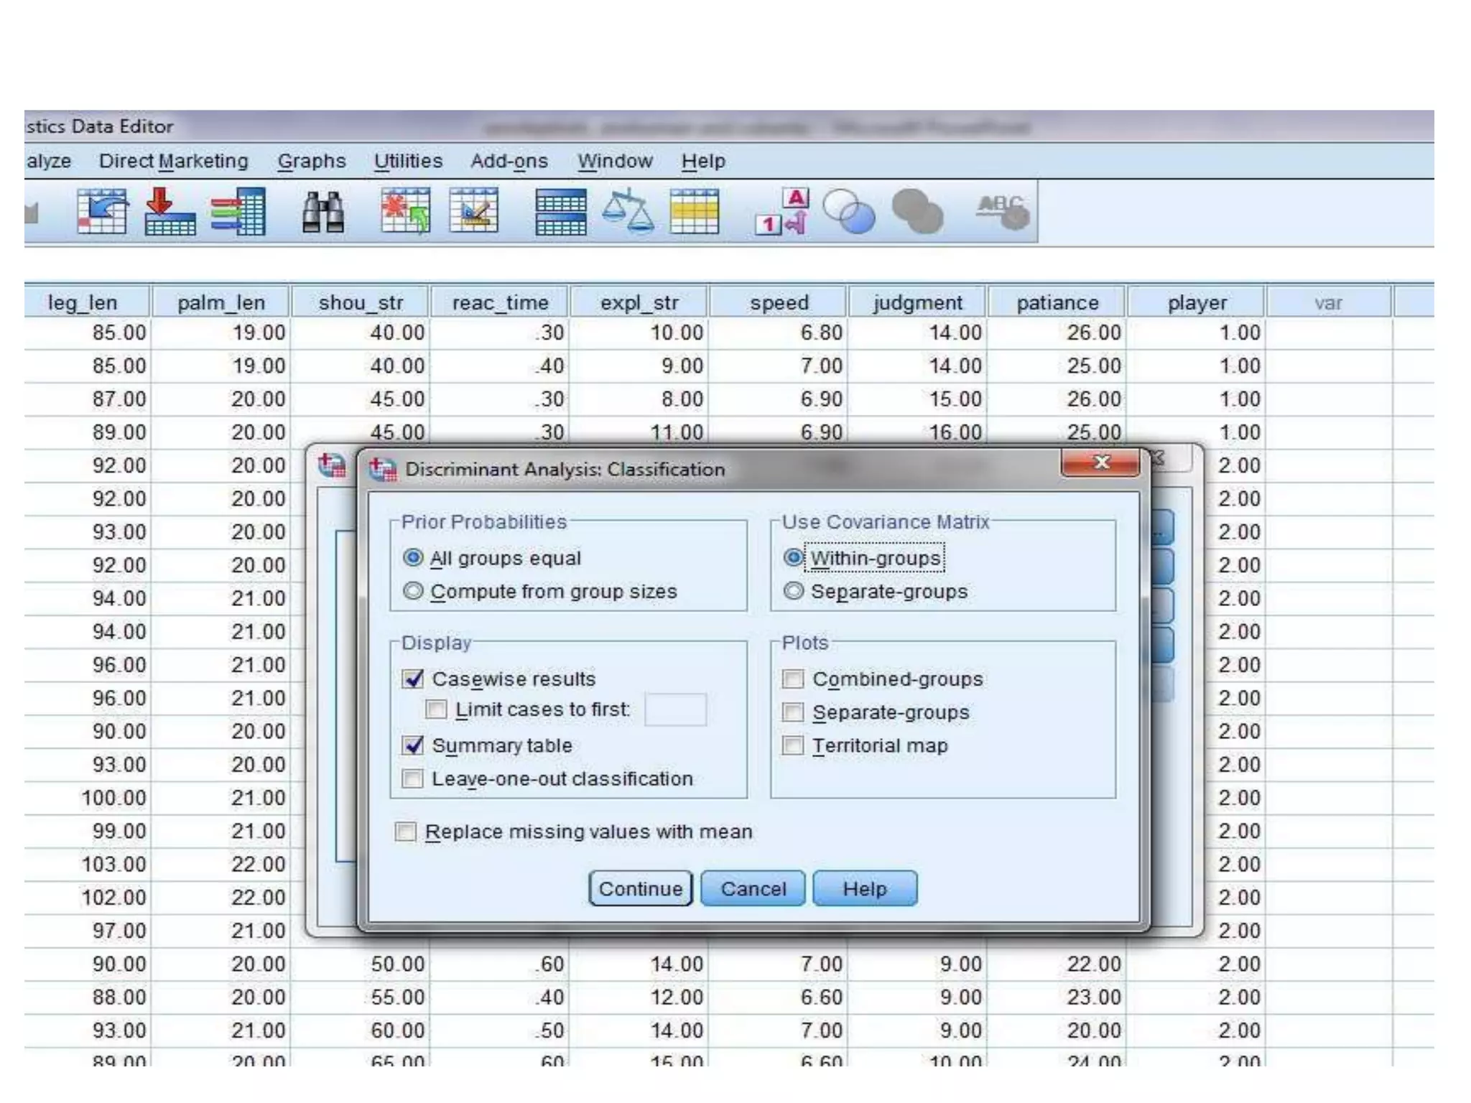Open the Utilities menu
Image resolution: width=1471 pixels, height=1103 pixels.
click(408, 161)
